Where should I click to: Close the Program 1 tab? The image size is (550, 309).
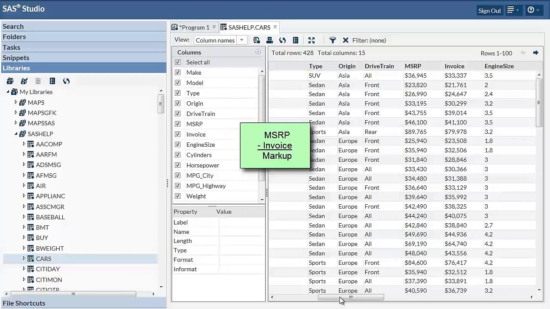pos(214,27)
